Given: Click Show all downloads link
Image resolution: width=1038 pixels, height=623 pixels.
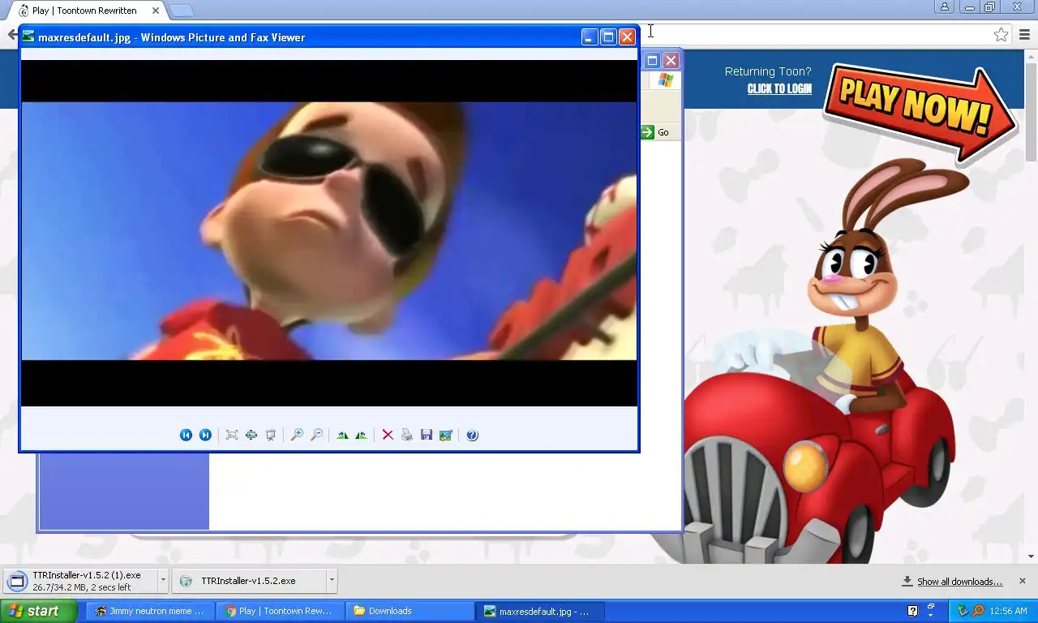Looking at the screenshot, I should pos(959,582).
